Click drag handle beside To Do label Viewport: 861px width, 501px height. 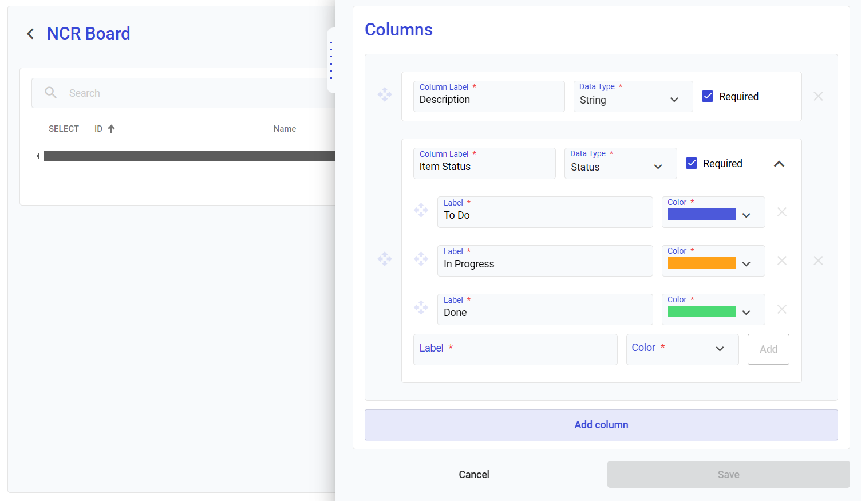(421, 210)
